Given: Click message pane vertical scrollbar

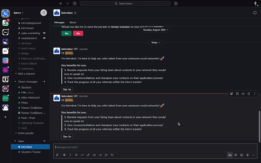Looking at the screenshot, I should click(259, 126).
